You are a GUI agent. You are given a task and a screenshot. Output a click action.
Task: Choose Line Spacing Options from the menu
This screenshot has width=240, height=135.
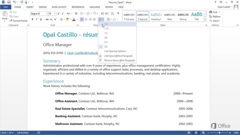pyautogui.click(x=115, y=51)
